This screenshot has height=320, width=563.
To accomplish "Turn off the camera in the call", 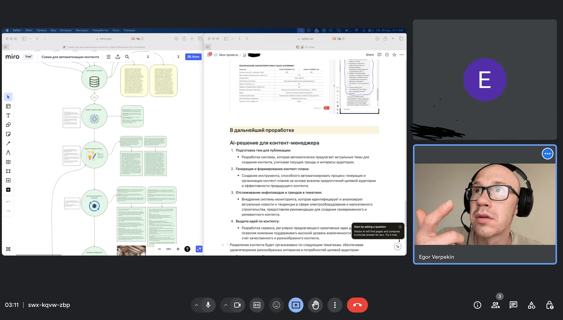I will (237, 305).
